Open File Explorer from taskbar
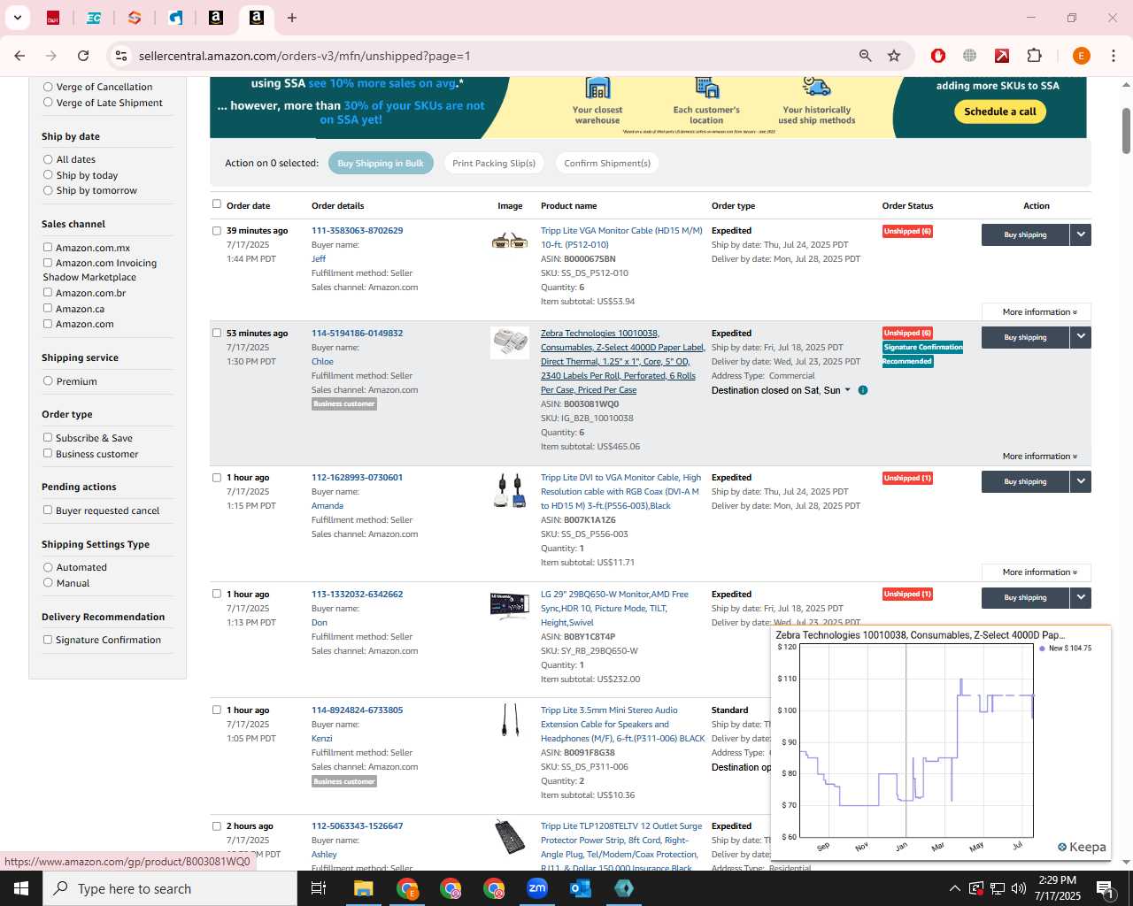Image resolution: width=1133 pixels, height=906 pixels. coord(364,888)
